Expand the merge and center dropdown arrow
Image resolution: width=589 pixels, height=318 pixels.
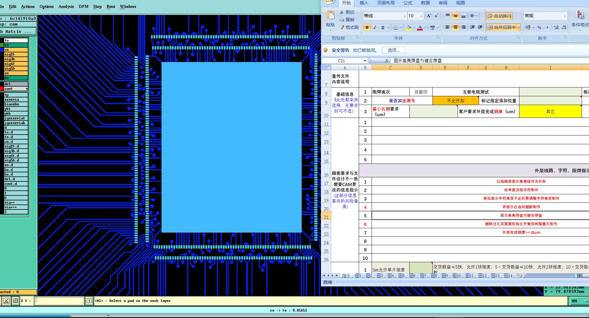coord(518,27)
